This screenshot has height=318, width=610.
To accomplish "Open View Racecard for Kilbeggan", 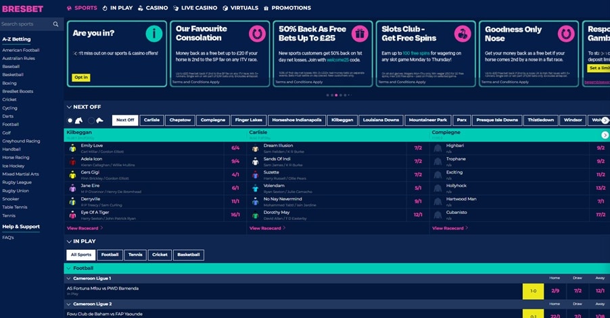I will (x=85, y=228).
